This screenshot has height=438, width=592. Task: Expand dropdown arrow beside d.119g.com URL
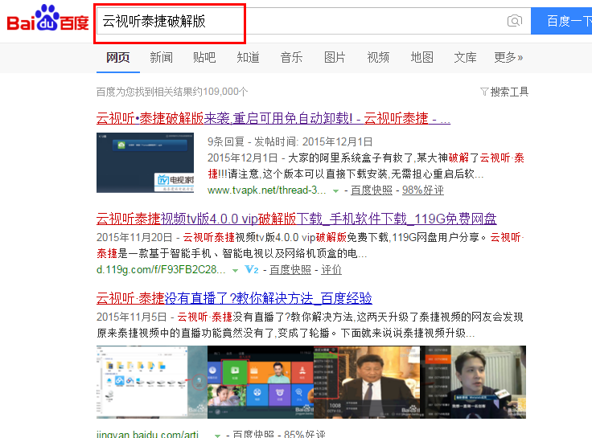(235, 271)
